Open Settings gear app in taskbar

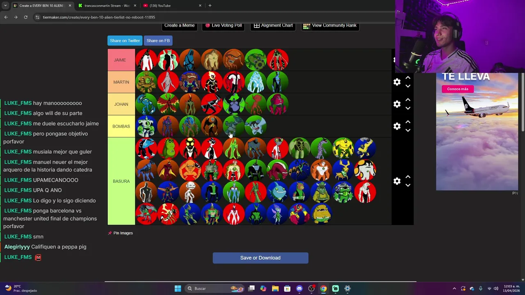pyautogui.click(x=347, y=288)
